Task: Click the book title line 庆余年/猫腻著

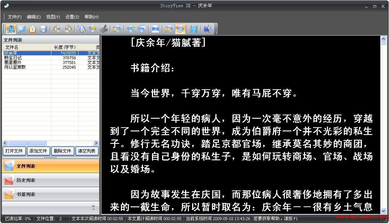Action: [x=168, y=43]
